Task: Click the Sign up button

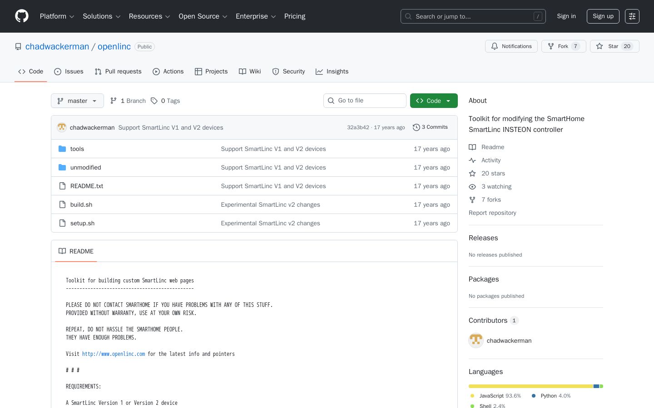Action: tap(603, 16)
